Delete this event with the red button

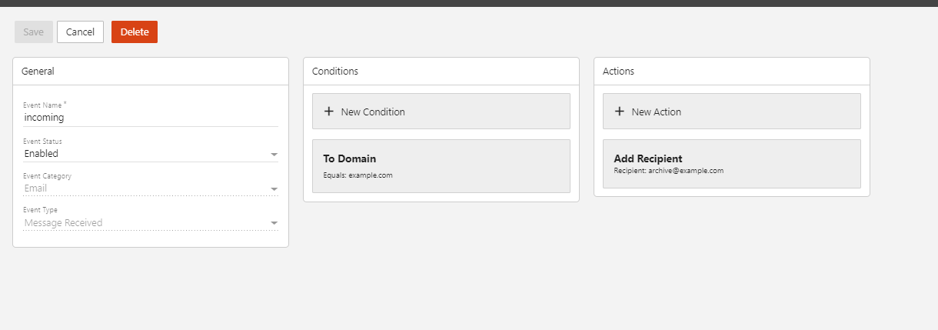(x=135, y=32)
